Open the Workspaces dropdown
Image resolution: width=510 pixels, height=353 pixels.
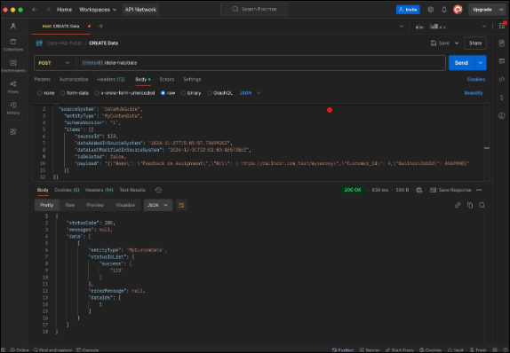coord(98,10)
